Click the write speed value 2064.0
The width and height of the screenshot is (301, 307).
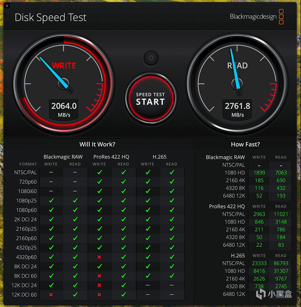pos(64,106)
